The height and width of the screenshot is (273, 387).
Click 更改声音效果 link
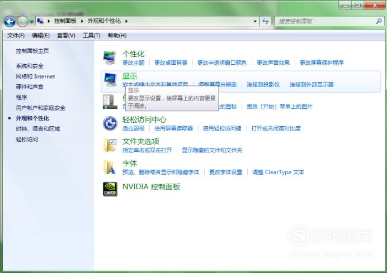273,63
